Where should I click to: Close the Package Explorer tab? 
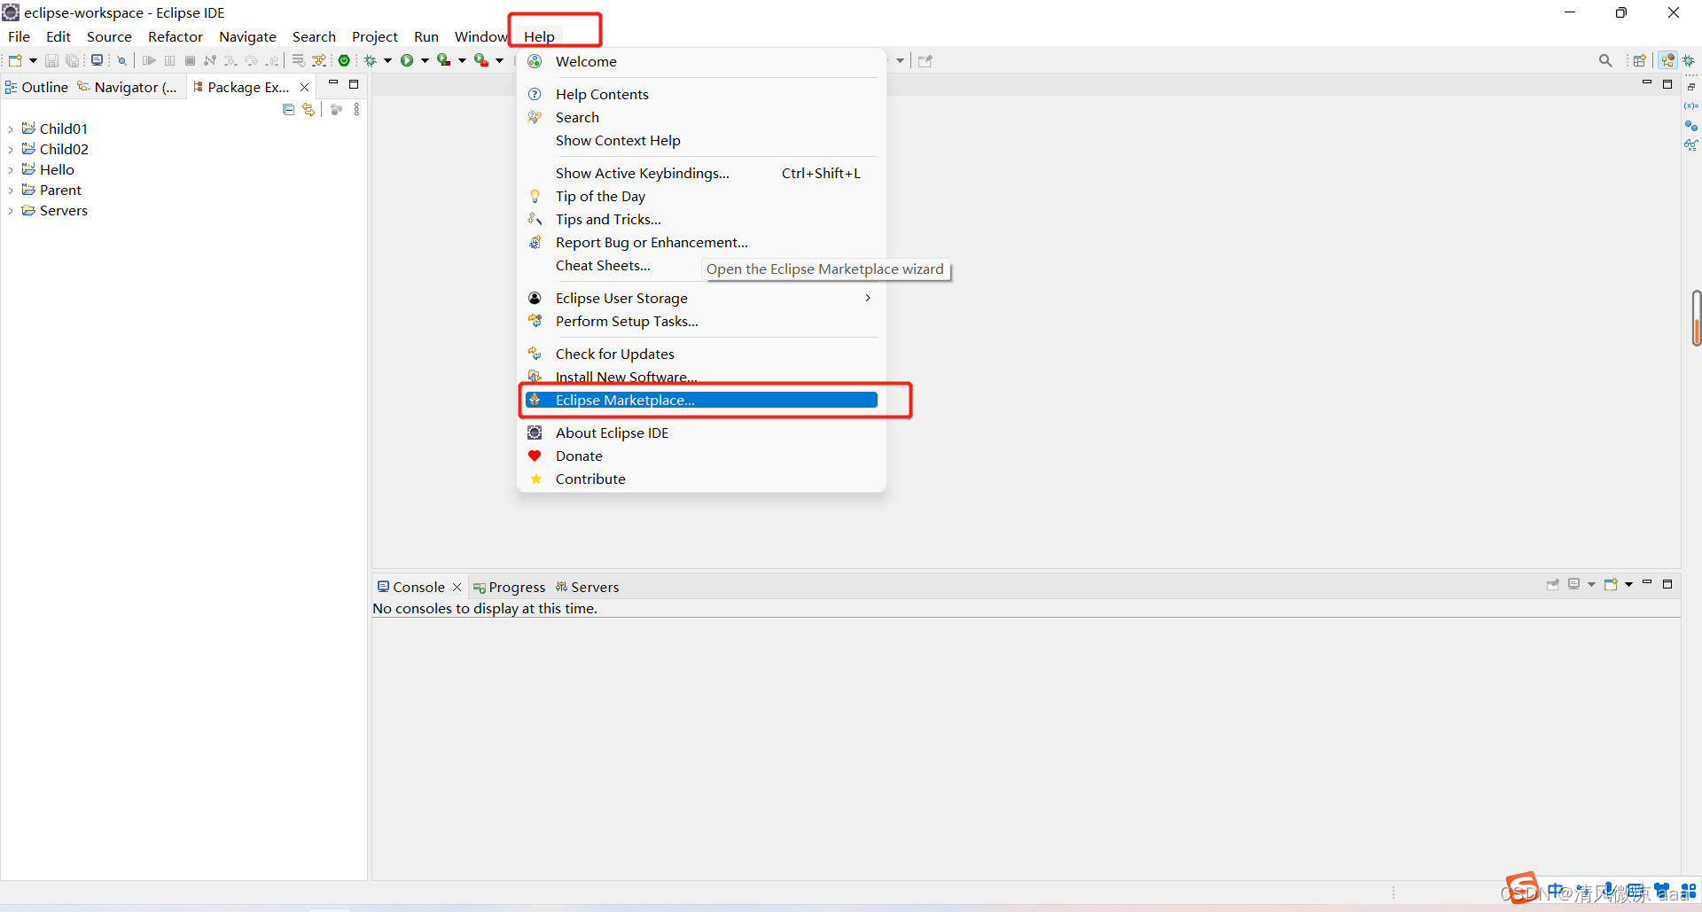pyautogui.click(x=305, y=87)
